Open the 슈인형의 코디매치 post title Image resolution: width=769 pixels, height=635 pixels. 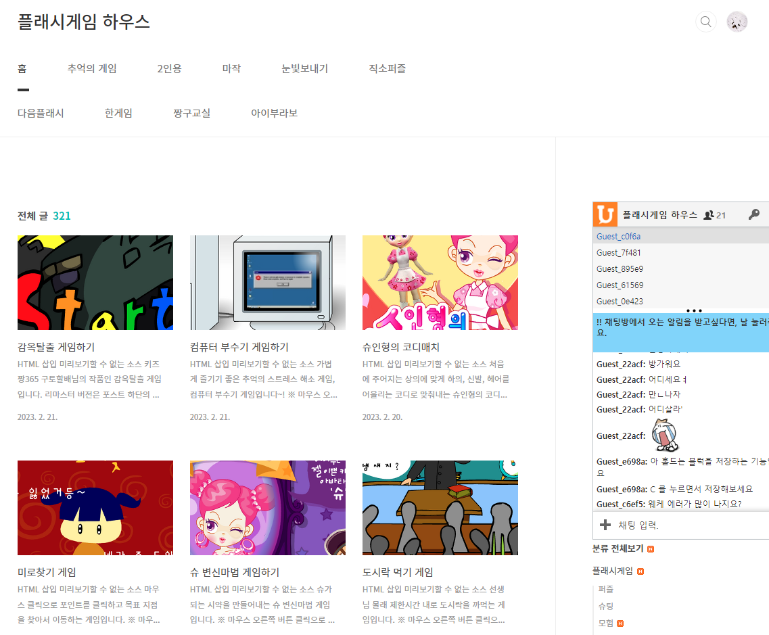[x=400, y=347]
